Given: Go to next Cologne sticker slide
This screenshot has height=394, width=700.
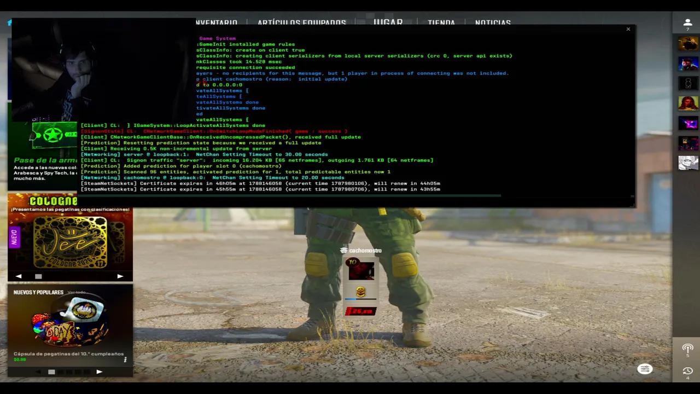Looking at the screenshot, I should coord(120,276).
